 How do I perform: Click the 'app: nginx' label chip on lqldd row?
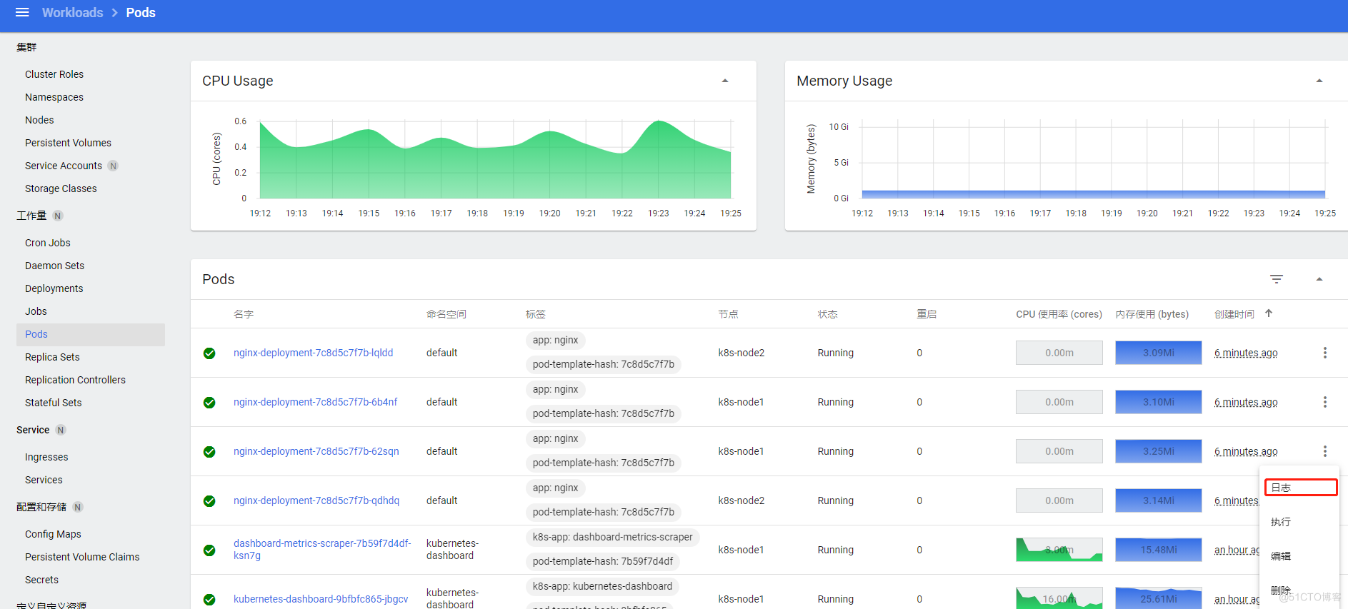(555, 340)
